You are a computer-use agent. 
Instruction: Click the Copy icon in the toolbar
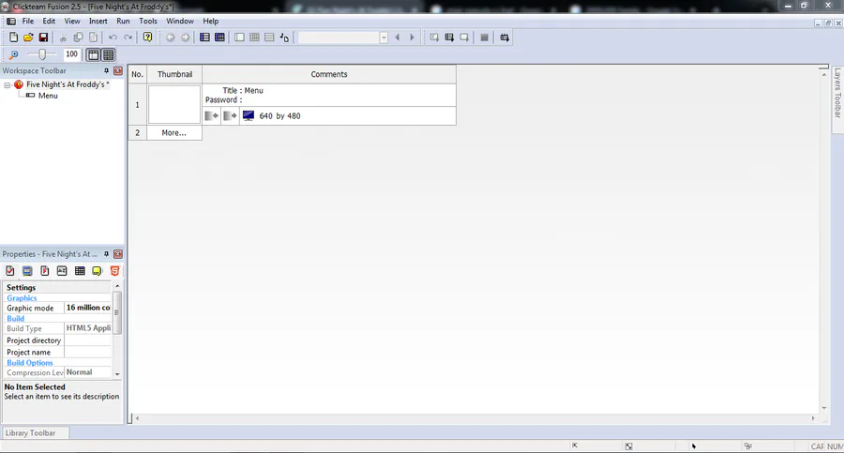coord(78,38)
